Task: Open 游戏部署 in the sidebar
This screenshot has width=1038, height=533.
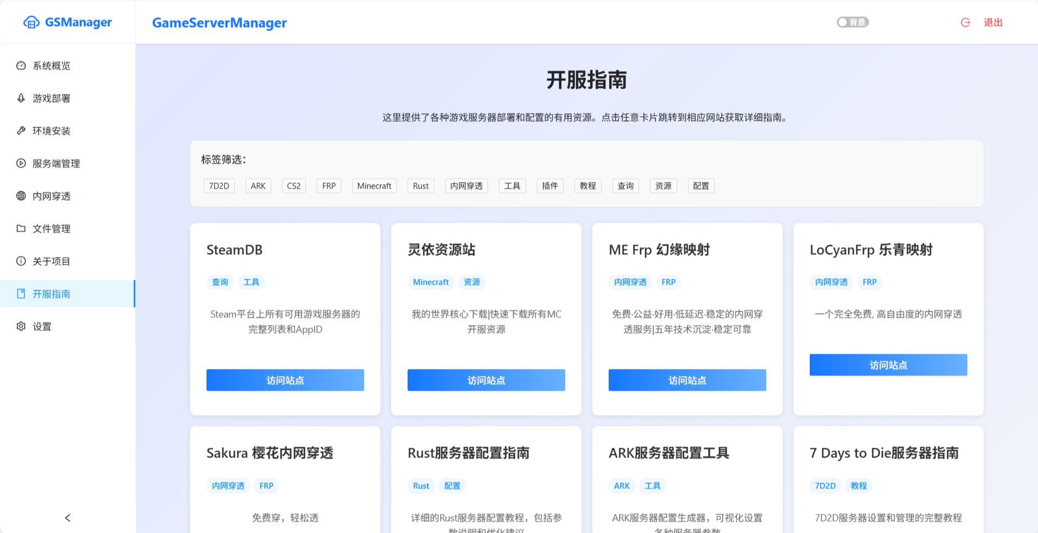Action: click(67, 98)
